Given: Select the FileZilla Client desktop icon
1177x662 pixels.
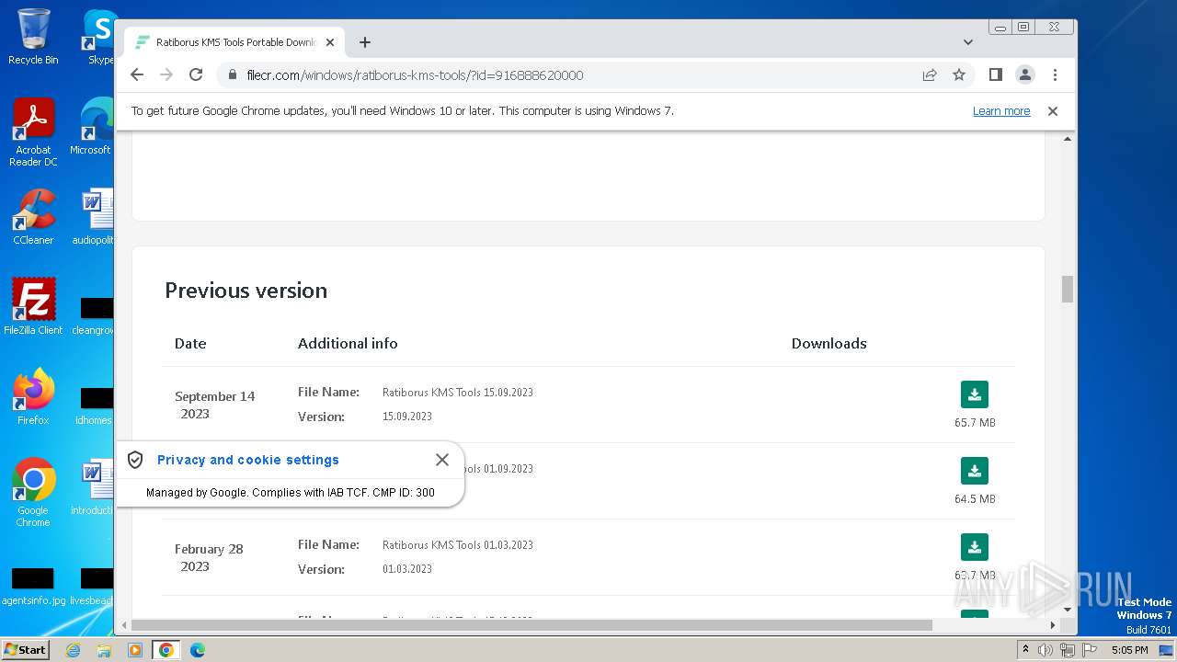Looking at the screenshot, I should 33,307.
